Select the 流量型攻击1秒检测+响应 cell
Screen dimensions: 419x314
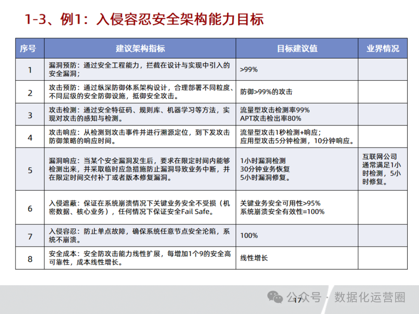click(297, 136)
